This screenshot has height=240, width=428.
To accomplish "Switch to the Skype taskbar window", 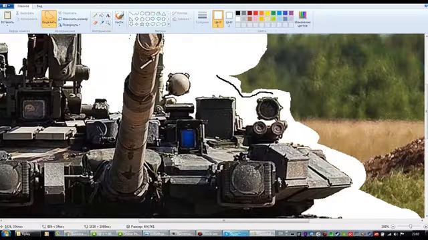I will pyautogui.click(x=235, y=234).
